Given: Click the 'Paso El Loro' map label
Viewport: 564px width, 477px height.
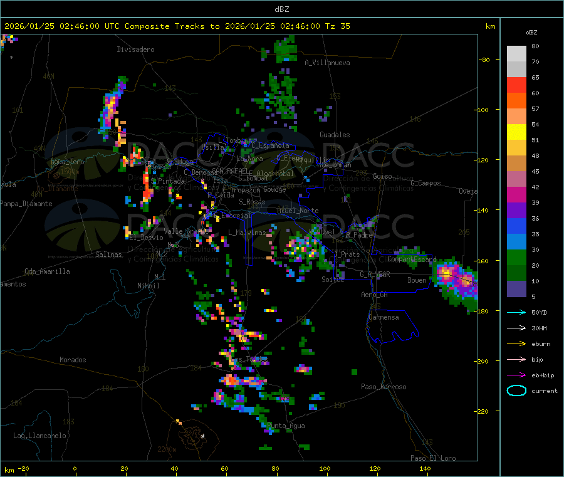Looking at the screenshot, I should 433,458.
